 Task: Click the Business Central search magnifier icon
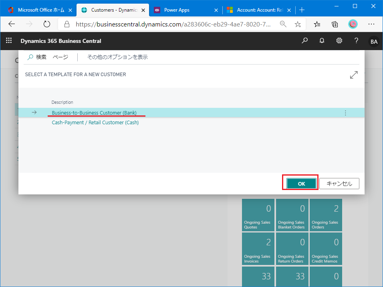tap(304, 40)
